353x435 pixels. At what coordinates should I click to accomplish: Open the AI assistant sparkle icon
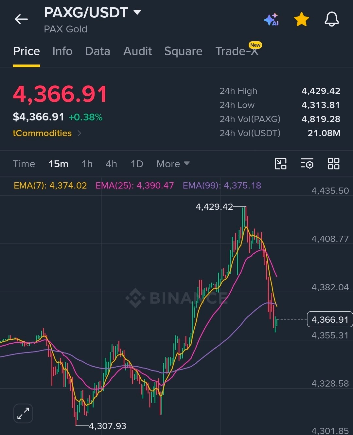(x=271, y=20)
